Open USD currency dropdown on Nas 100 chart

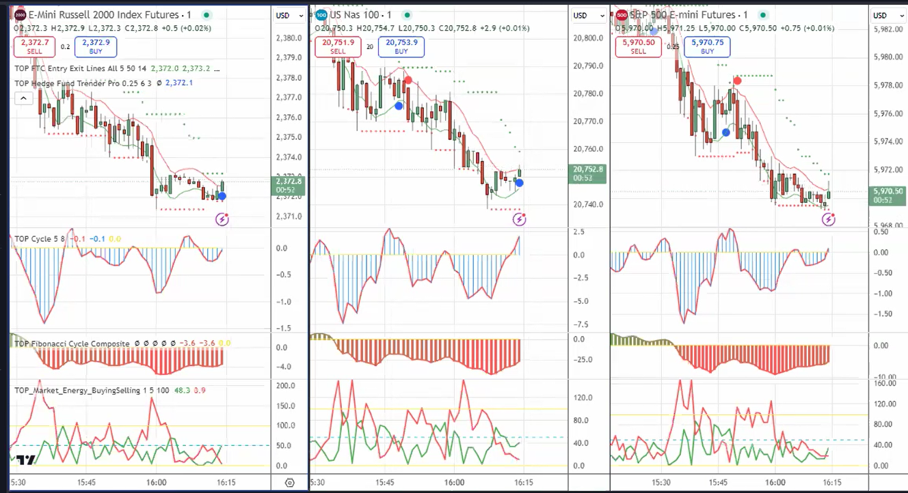click(588, 15)
